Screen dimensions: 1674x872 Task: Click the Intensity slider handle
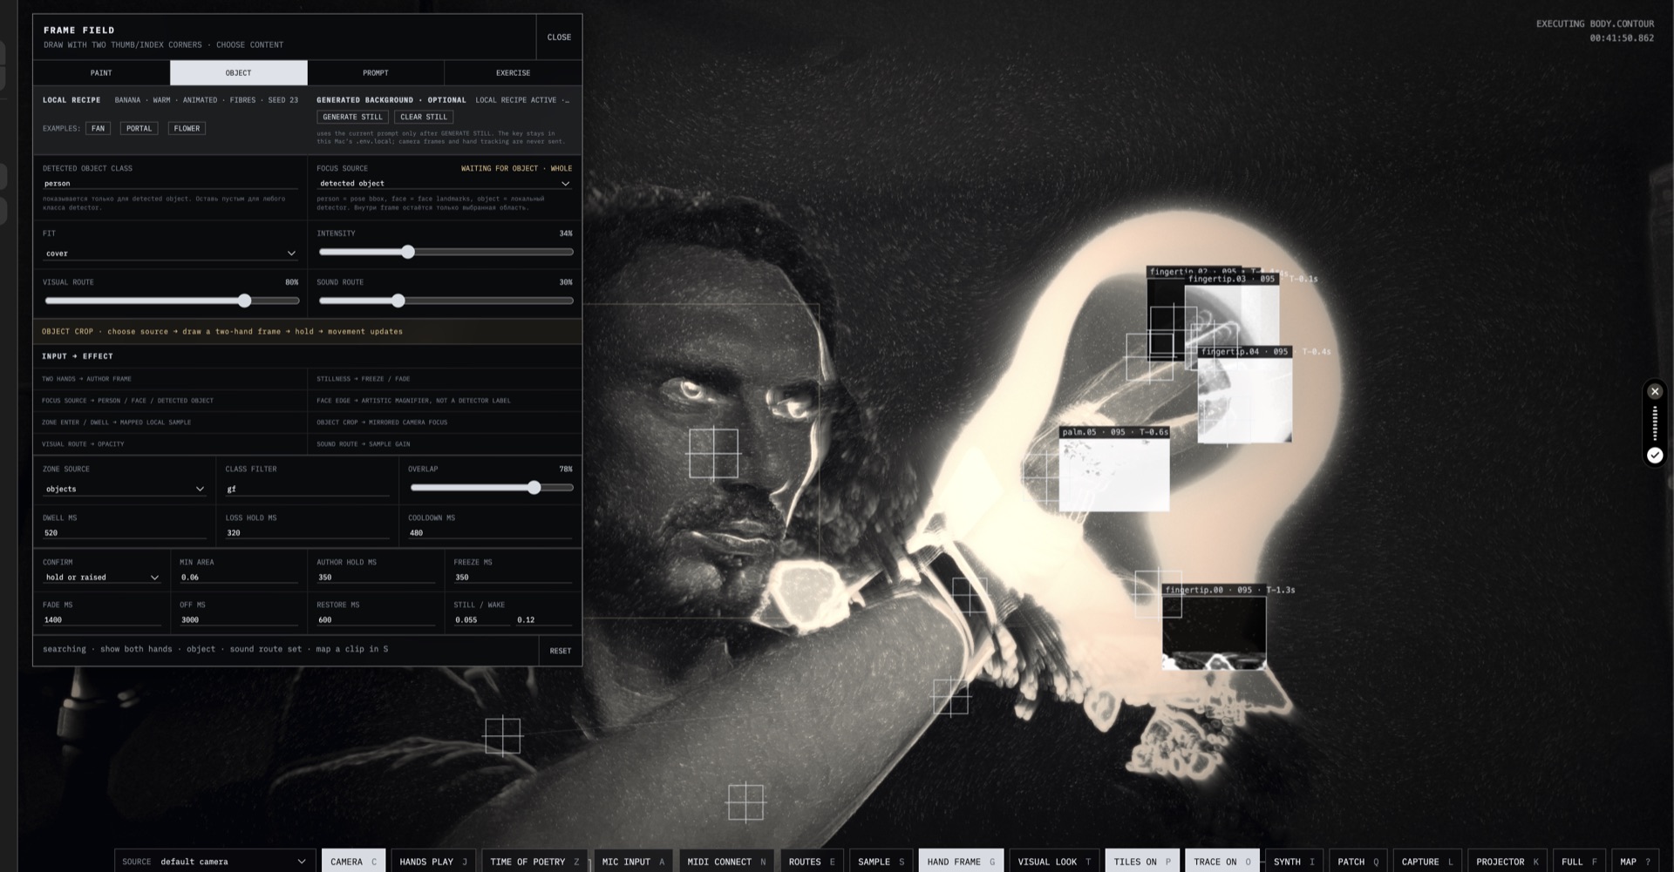(408, 252)
